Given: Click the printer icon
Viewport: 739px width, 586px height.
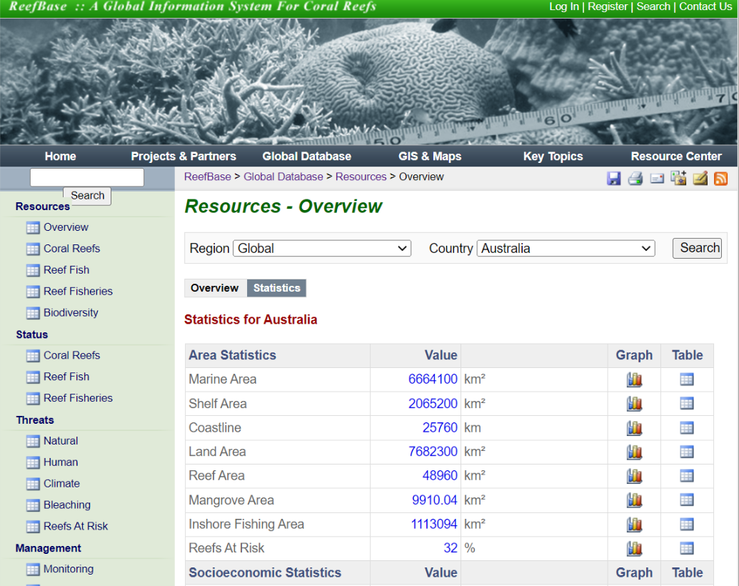Looking at the screenshot, I should (635, 179).
